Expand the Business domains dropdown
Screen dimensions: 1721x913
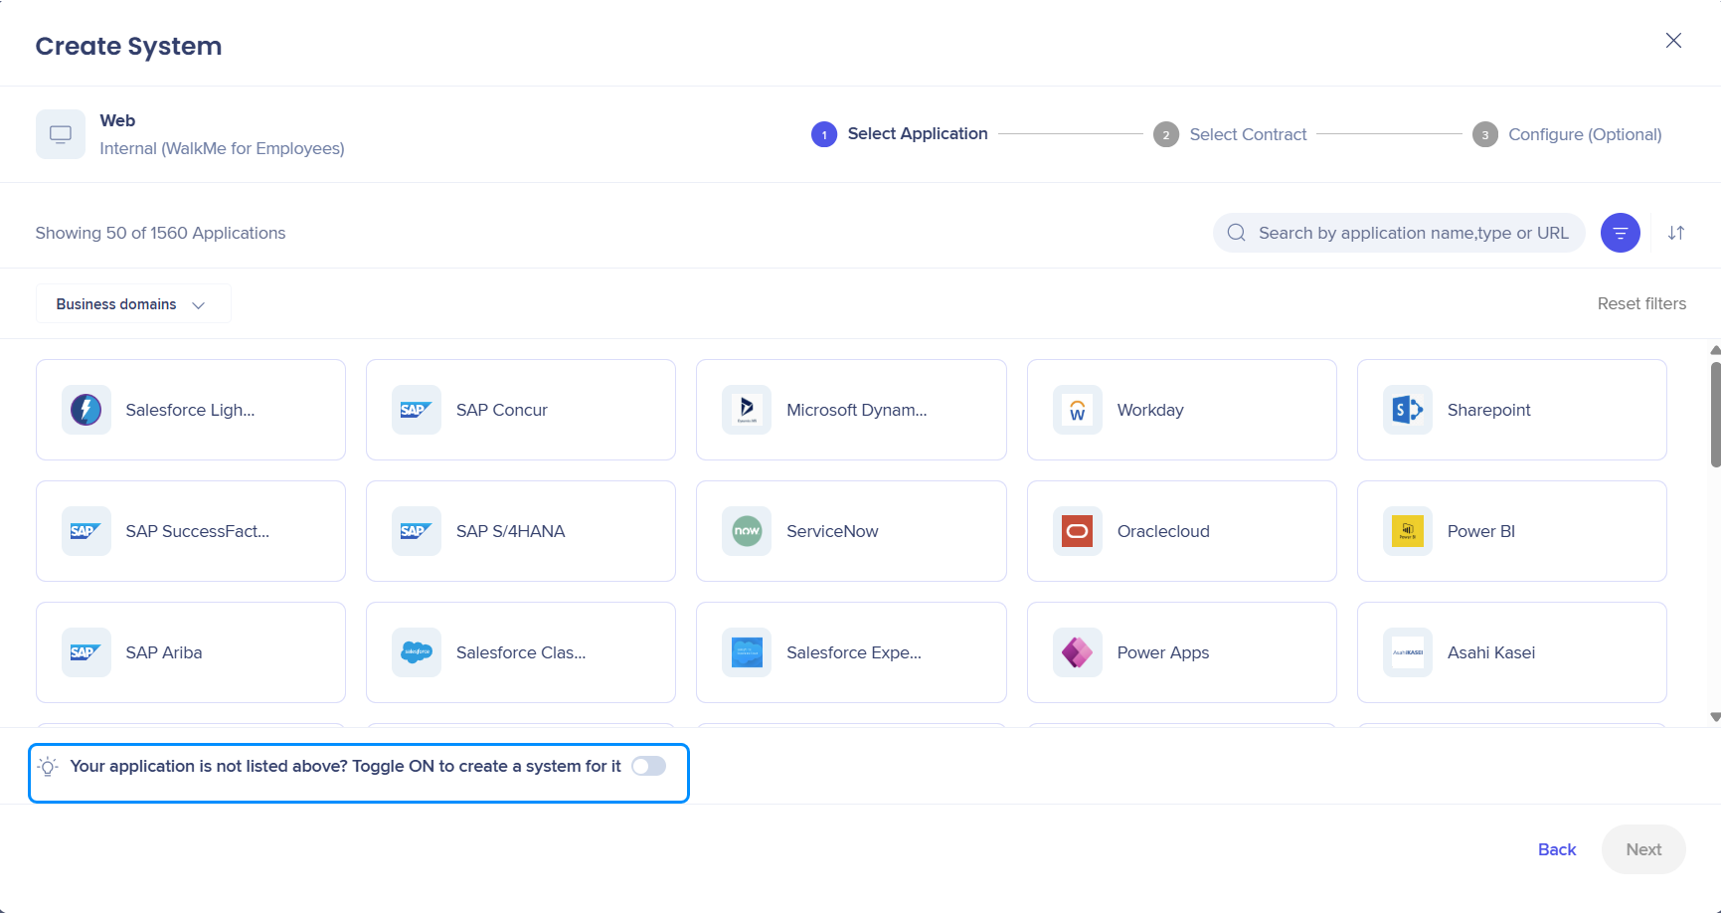[x=132, y=304]
